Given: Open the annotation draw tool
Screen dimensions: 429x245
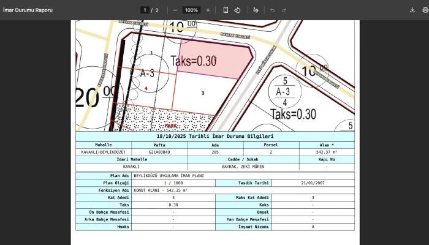Looking at the screenshot, I should point(256,10).
